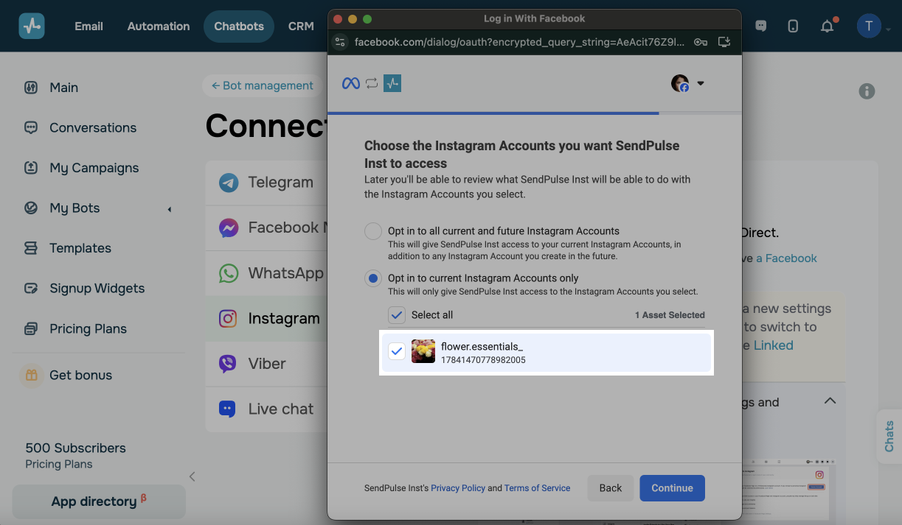This screenshot has height=525, width=902.
Task: Click the Back button
Action: point(611,487)
